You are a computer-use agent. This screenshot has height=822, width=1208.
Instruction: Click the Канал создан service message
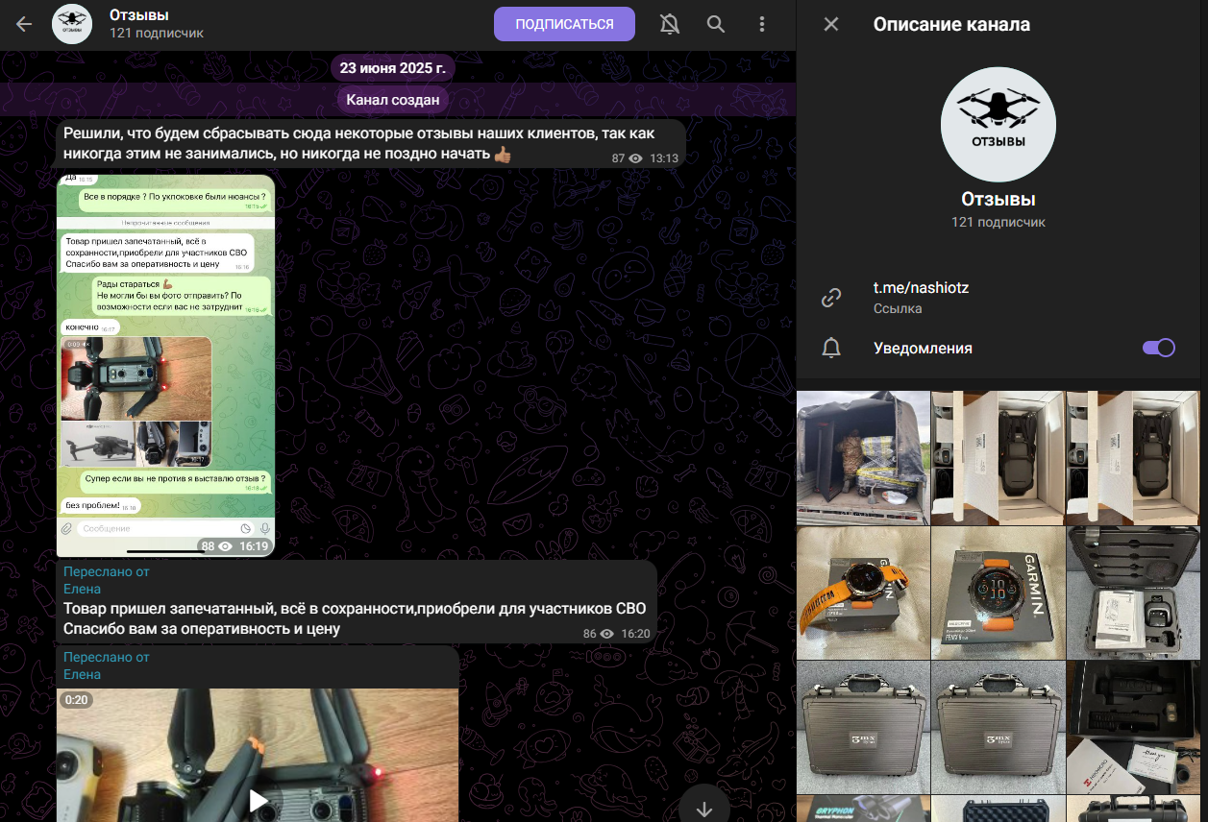click(393, 99)
